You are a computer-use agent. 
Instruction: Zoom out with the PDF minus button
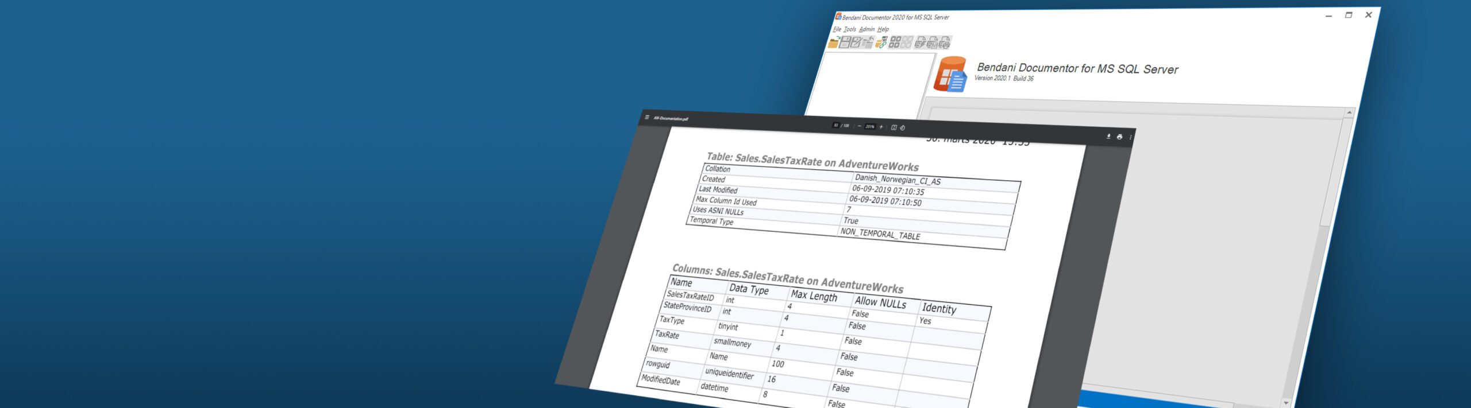(859, 126)
